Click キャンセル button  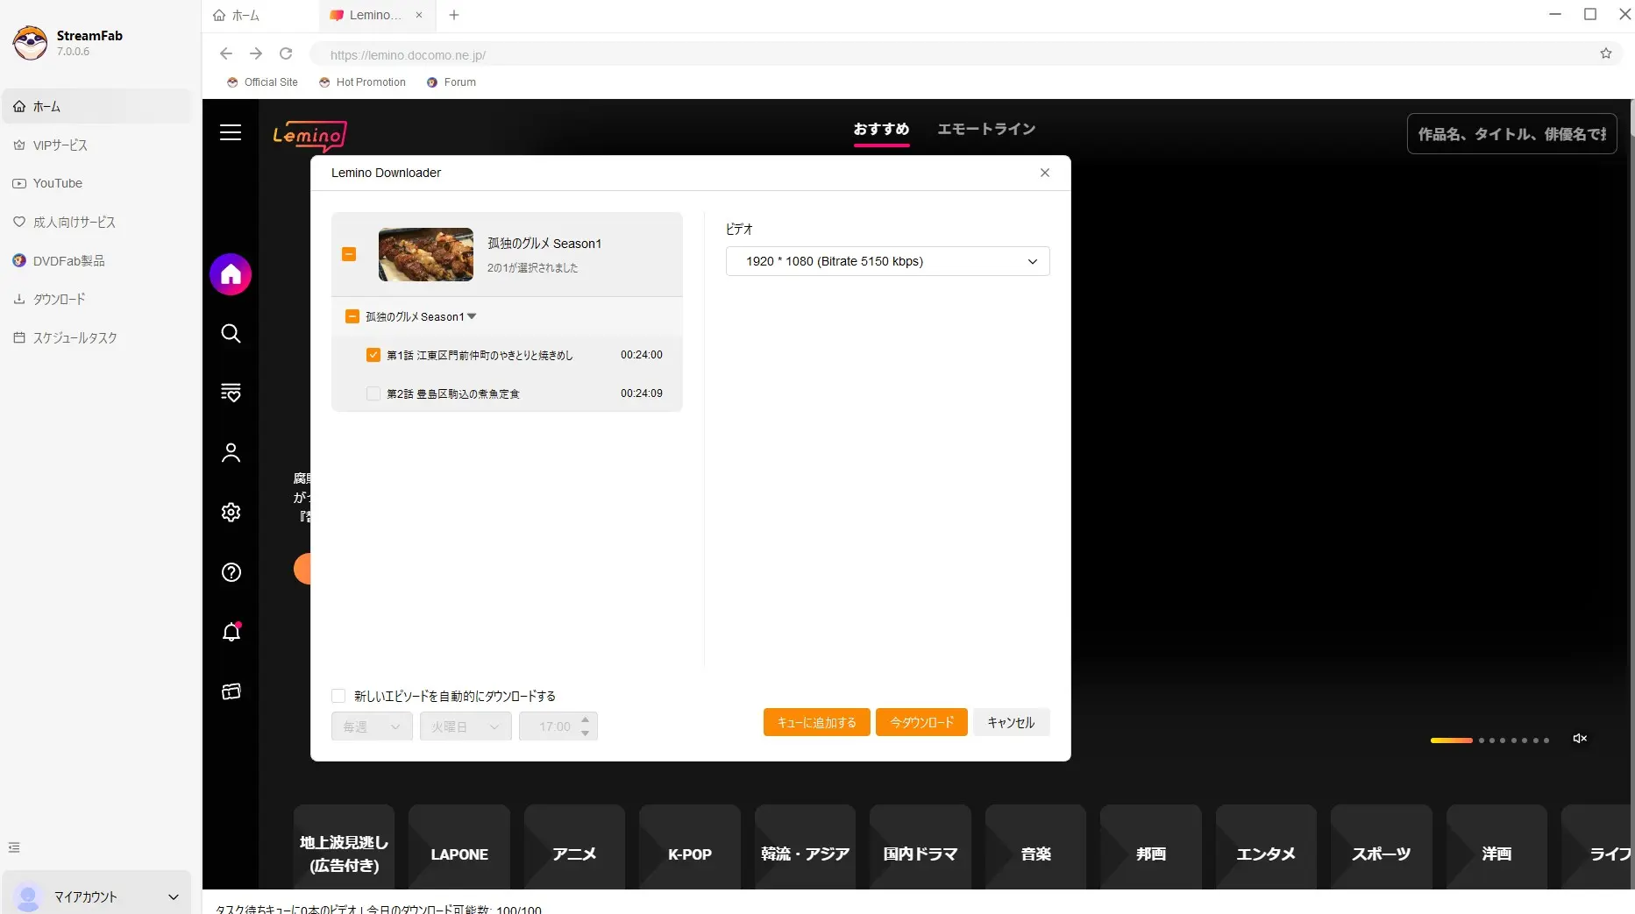[1011, 722]
